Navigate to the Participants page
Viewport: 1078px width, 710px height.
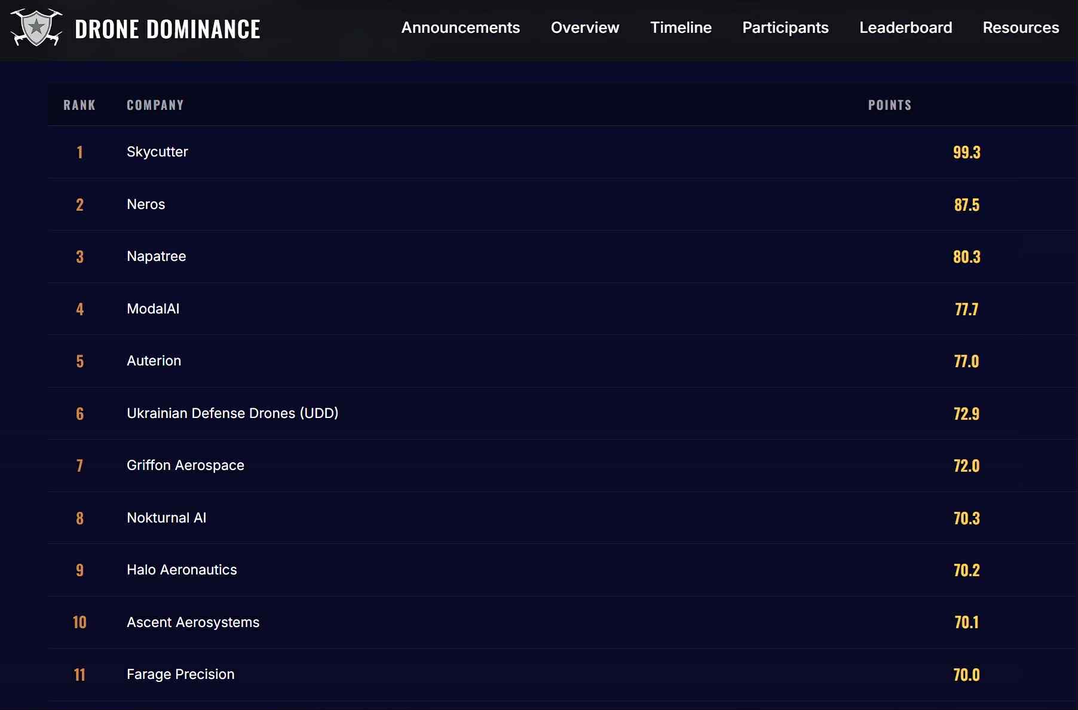click(x=785, y=27)
